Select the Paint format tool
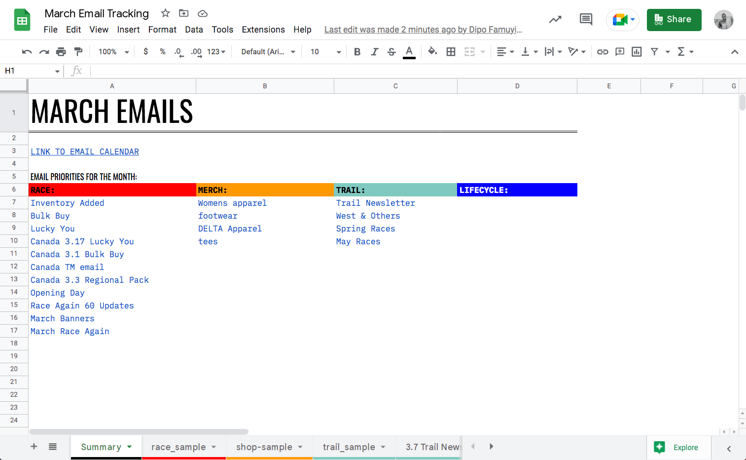The height and width of the screenshot is (460, 746). tap(78, 52)
